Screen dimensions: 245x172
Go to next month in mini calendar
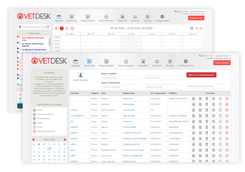[x=65, y=140]
